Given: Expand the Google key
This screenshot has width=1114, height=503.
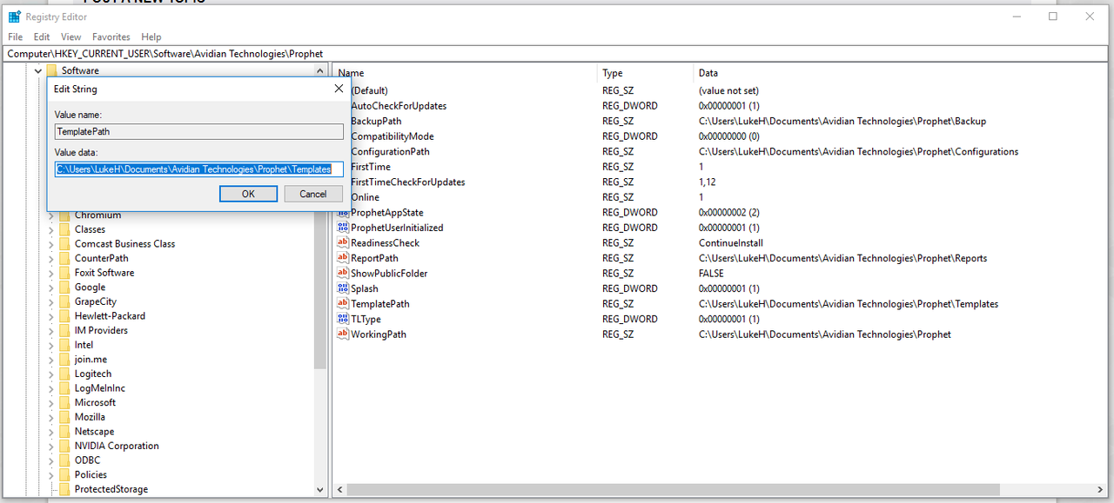Looking at the screenshot, I should [x=50, y=288].
